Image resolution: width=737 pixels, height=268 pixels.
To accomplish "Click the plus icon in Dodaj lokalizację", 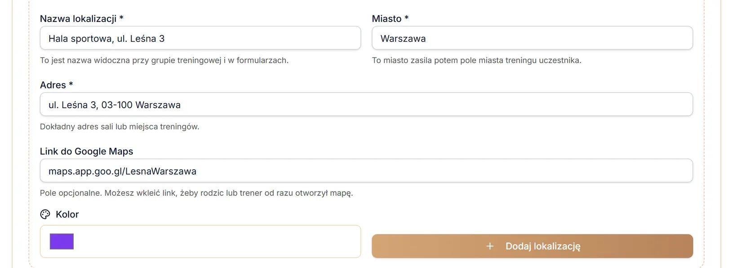I will click(x=490, y=246).
